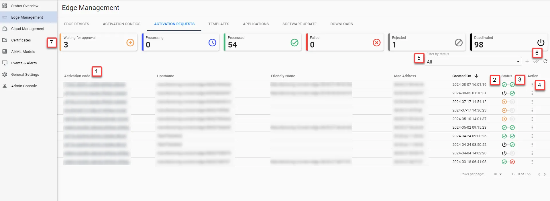Open Templates tab
The height and width of the screenshot is (201, 550).
coord(219,24)
